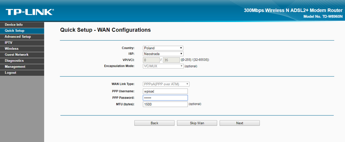
Task: Expand Encapsulation Mode dropdown
Action: click(163, 66)
